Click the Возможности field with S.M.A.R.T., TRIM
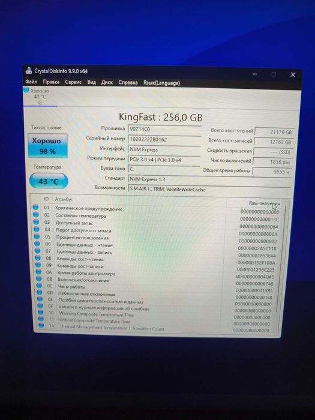 coord(209,190)
